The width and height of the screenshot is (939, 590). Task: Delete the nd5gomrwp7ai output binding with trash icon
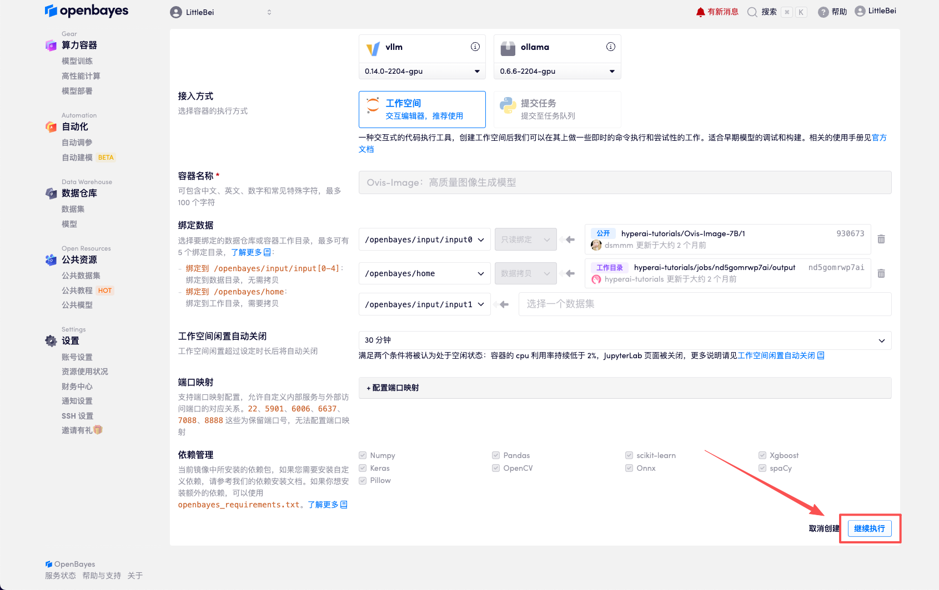pos(881,273)
